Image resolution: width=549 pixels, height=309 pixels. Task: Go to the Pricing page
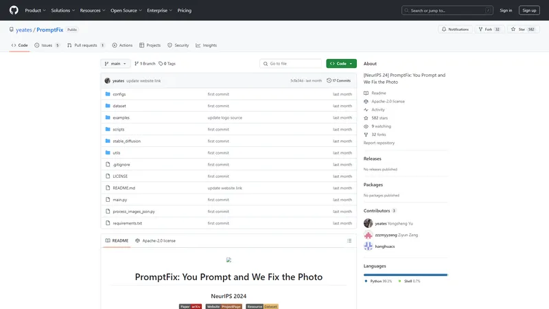pos(184,10)
